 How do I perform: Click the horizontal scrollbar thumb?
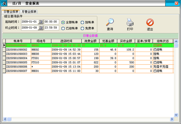pyautogui.click(x=9, y=119)
